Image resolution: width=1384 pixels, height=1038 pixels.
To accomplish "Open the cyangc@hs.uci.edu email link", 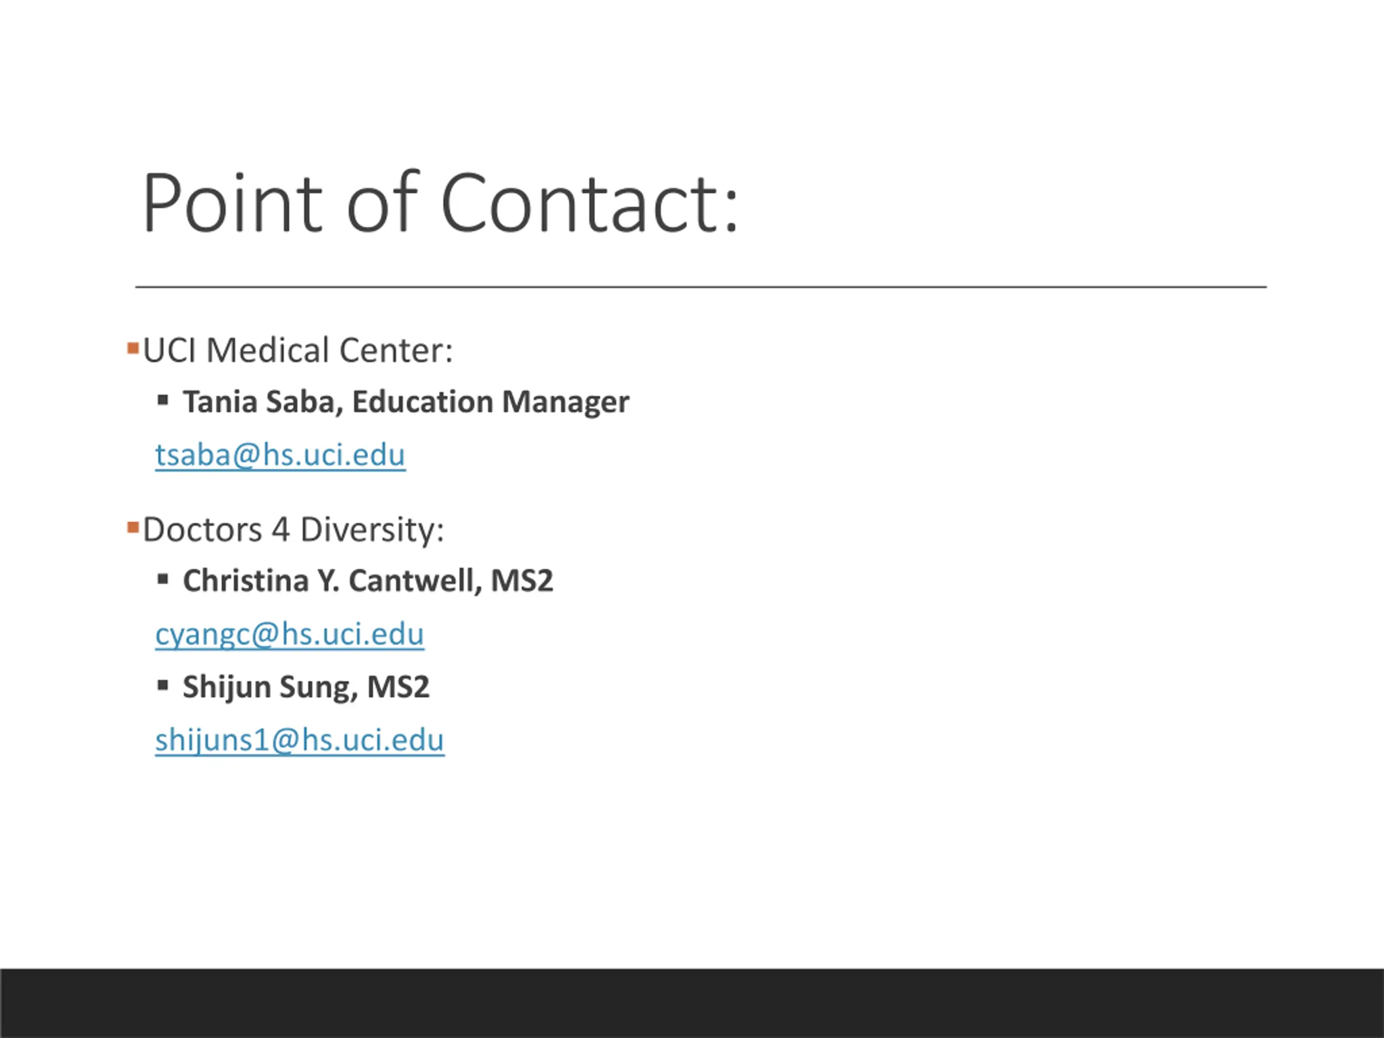I will [x=290, y=635].
